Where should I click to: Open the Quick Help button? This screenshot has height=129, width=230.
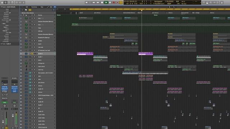pos(9,3)
